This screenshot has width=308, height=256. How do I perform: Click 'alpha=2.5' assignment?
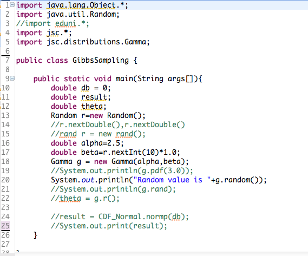click(x=100, y=143)
